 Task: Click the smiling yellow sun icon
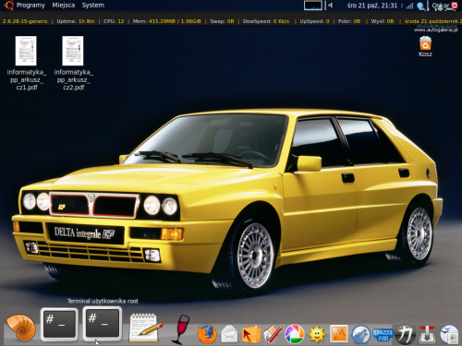click(317, 334)
